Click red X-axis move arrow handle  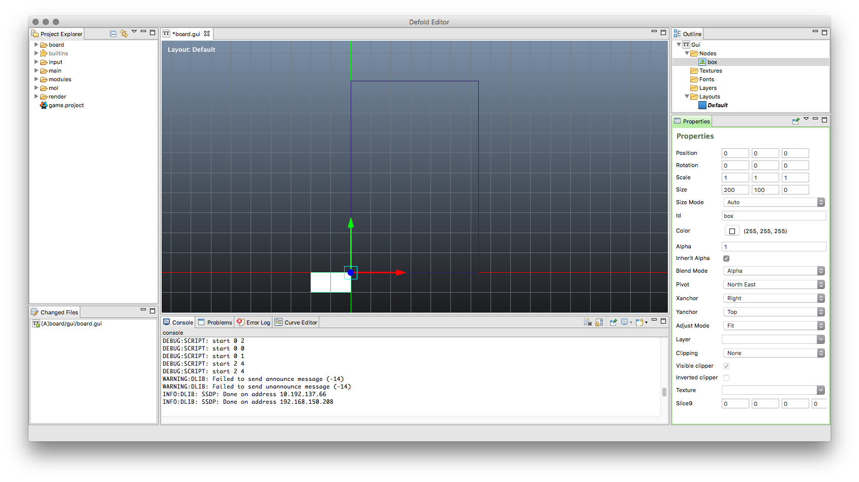(x=401, y=273)
